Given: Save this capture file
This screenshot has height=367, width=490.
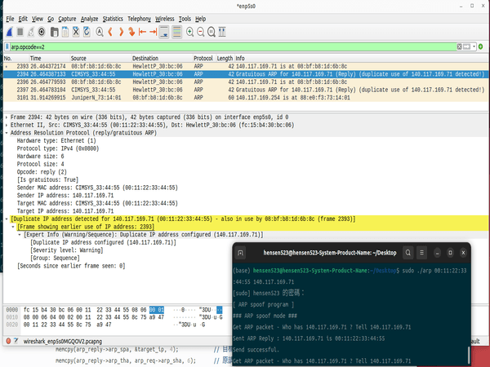Looking at the screenshot, I should pyautogui.click(x=65, y=32).
